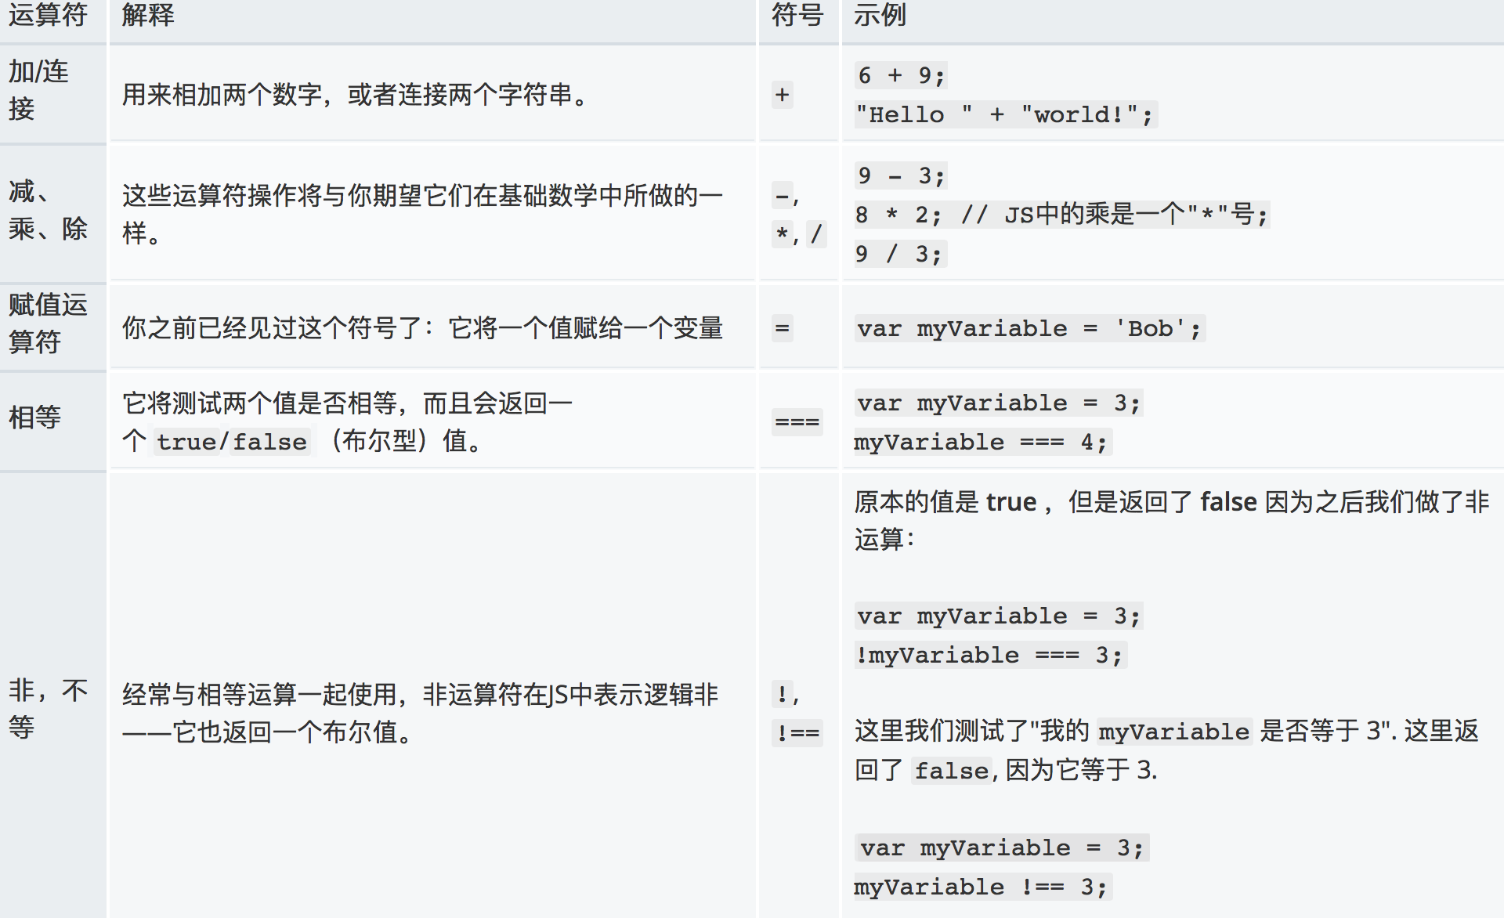Click the code example 6 + 9;
The height and width of the screenshot is (918, 1504).
901,75
